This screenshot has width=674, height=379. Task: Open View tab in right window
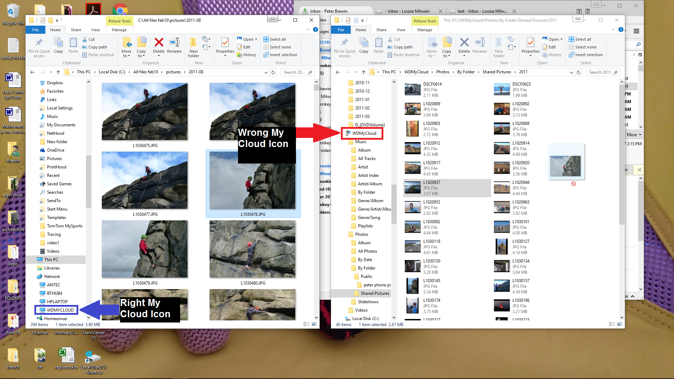click(401, 30)
